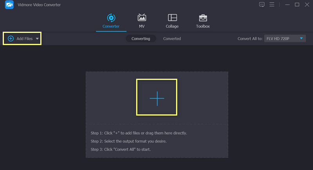Show the Converting list
The image size is (313, 170).
[140, 39]
